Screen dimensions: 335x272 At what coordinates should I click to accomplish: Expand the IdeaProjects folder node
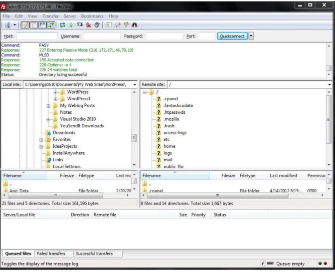pos(41,146)
